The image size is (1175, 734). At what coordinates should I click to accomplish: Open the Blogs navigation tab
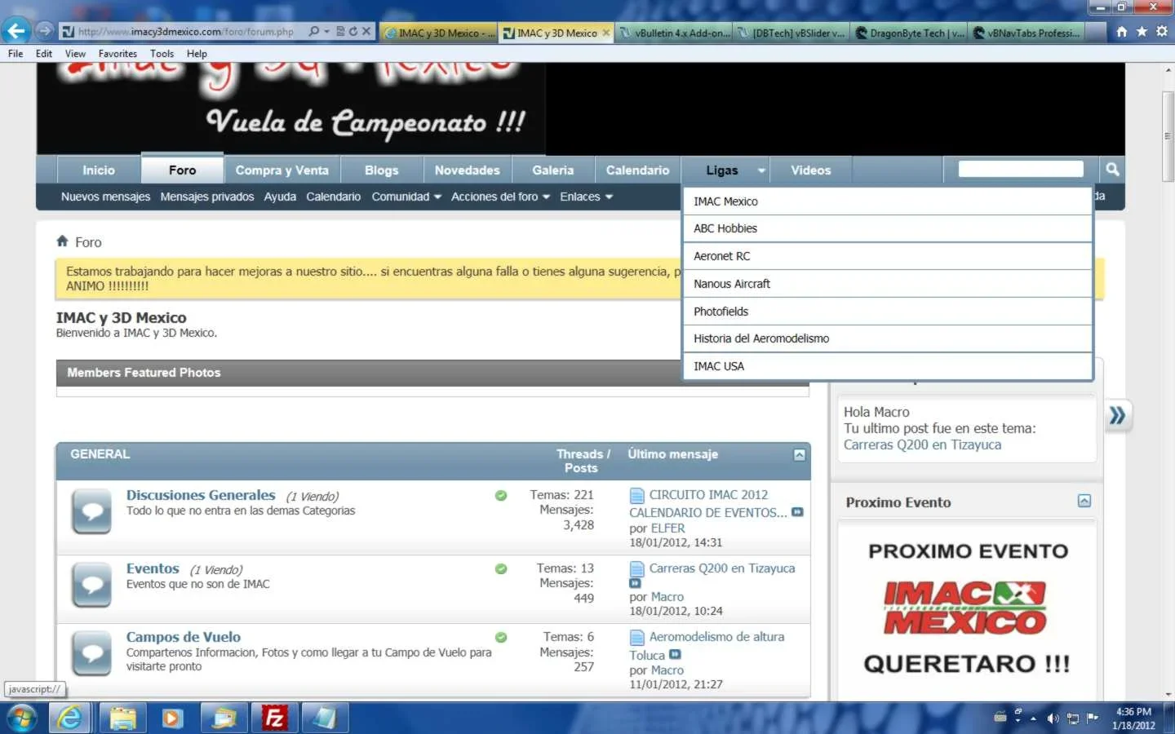[x=382, y=170]
